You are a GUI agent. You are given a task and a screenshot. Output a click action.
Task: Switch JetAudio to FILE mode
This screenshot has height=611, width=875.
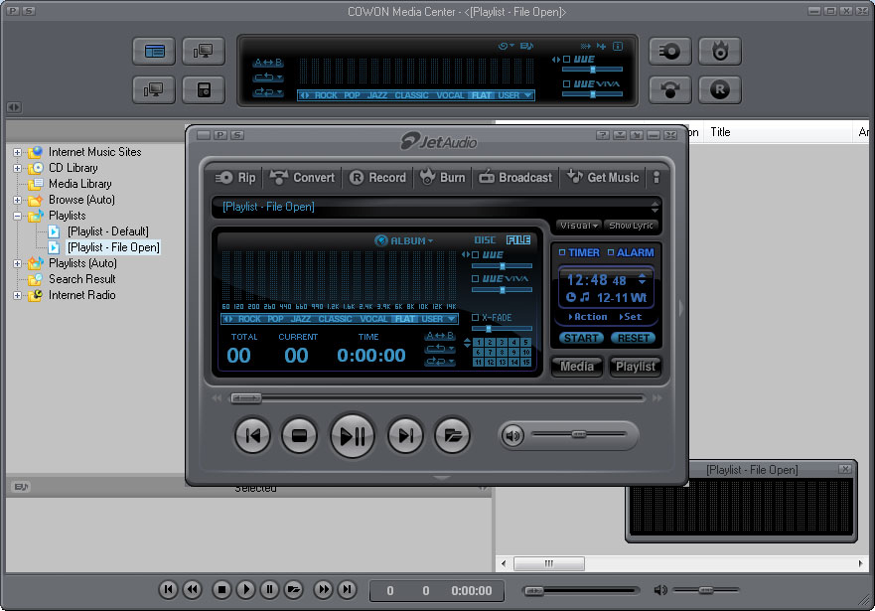[x=518, y=240]
